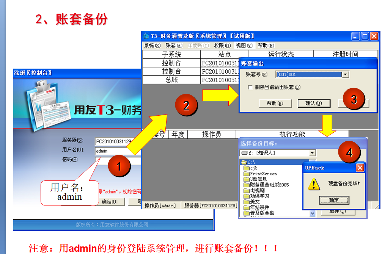The image size is (385, 254).
Task: Open the 视图(V) menu
Action: point(244,45)
